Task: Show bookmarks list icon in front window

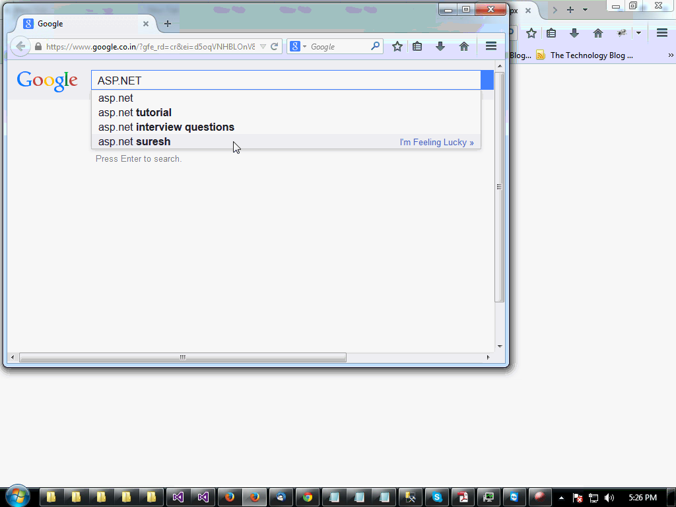Action: (x=417, y=47)
